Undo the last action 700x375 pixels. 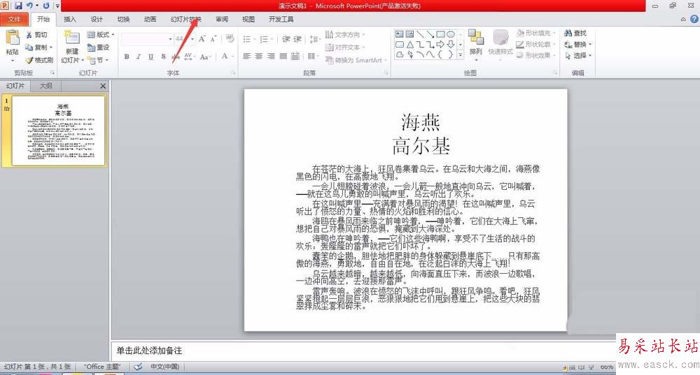coord(29,6)
